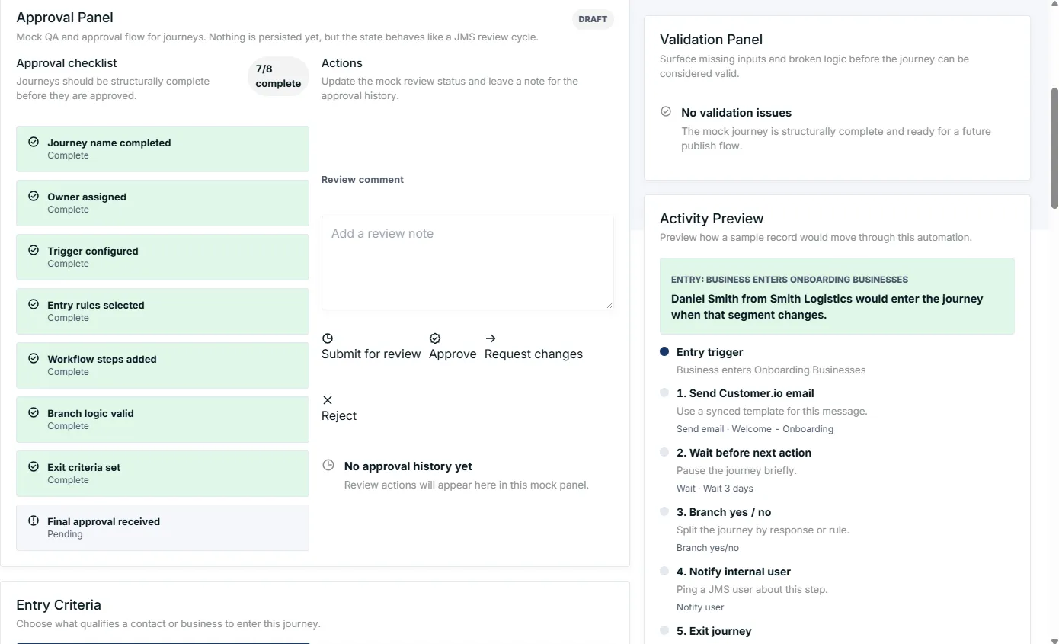Screen dimensions: 1059x644
Task: Click the No validation issues message
Action: pyautogui.click(x=736, y=113)
